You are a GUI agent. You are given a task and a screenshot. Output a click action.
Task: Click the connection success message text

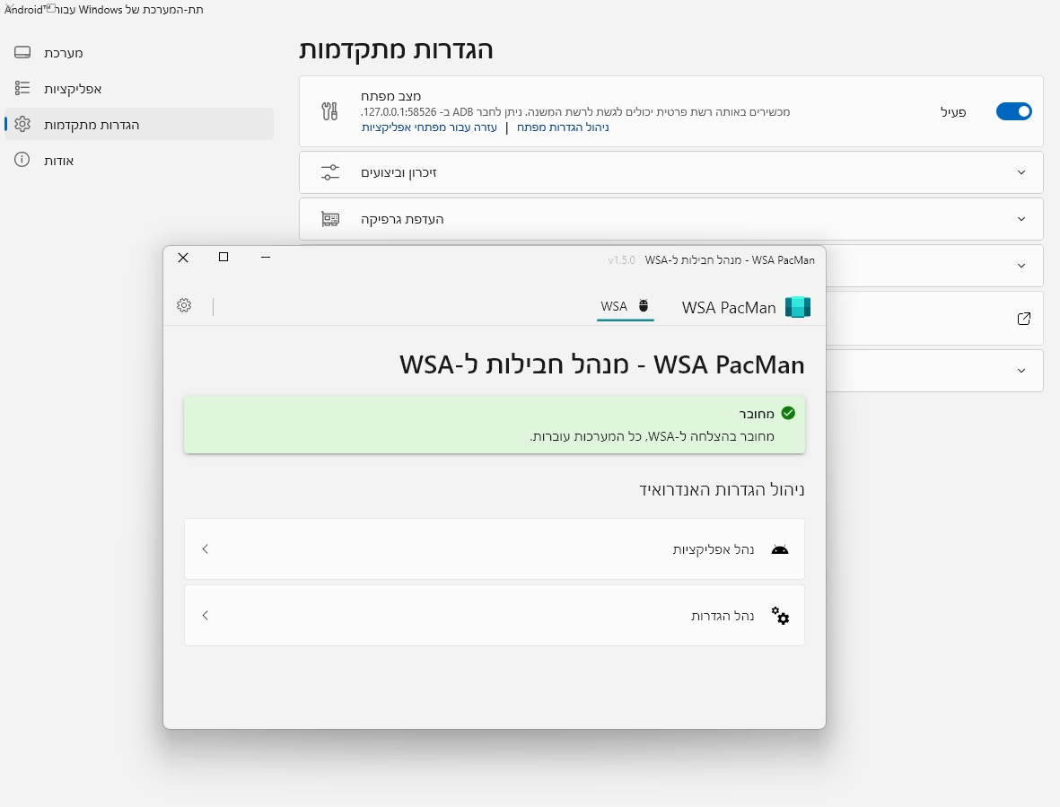(653, 436)
